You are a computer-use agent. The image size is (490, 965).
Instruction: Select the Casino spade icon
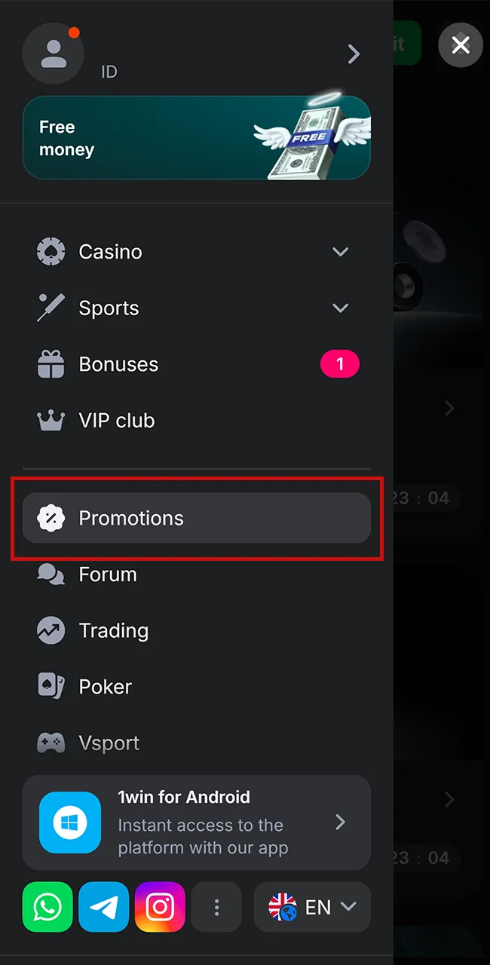pos(51,251)
